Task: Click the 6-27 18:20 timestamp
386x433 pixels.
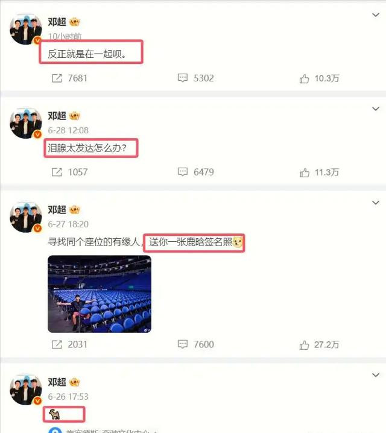Action: coord(68,224)
